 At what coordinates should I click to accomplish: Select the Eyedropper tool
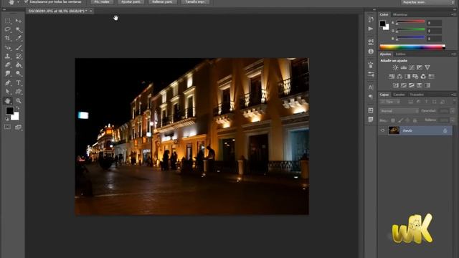tap(19, 38)
